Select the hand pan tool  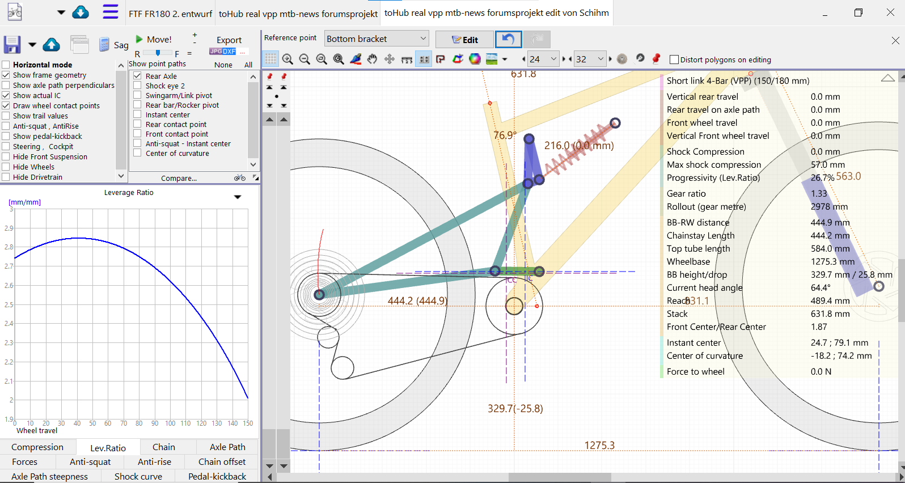point(373,59)
